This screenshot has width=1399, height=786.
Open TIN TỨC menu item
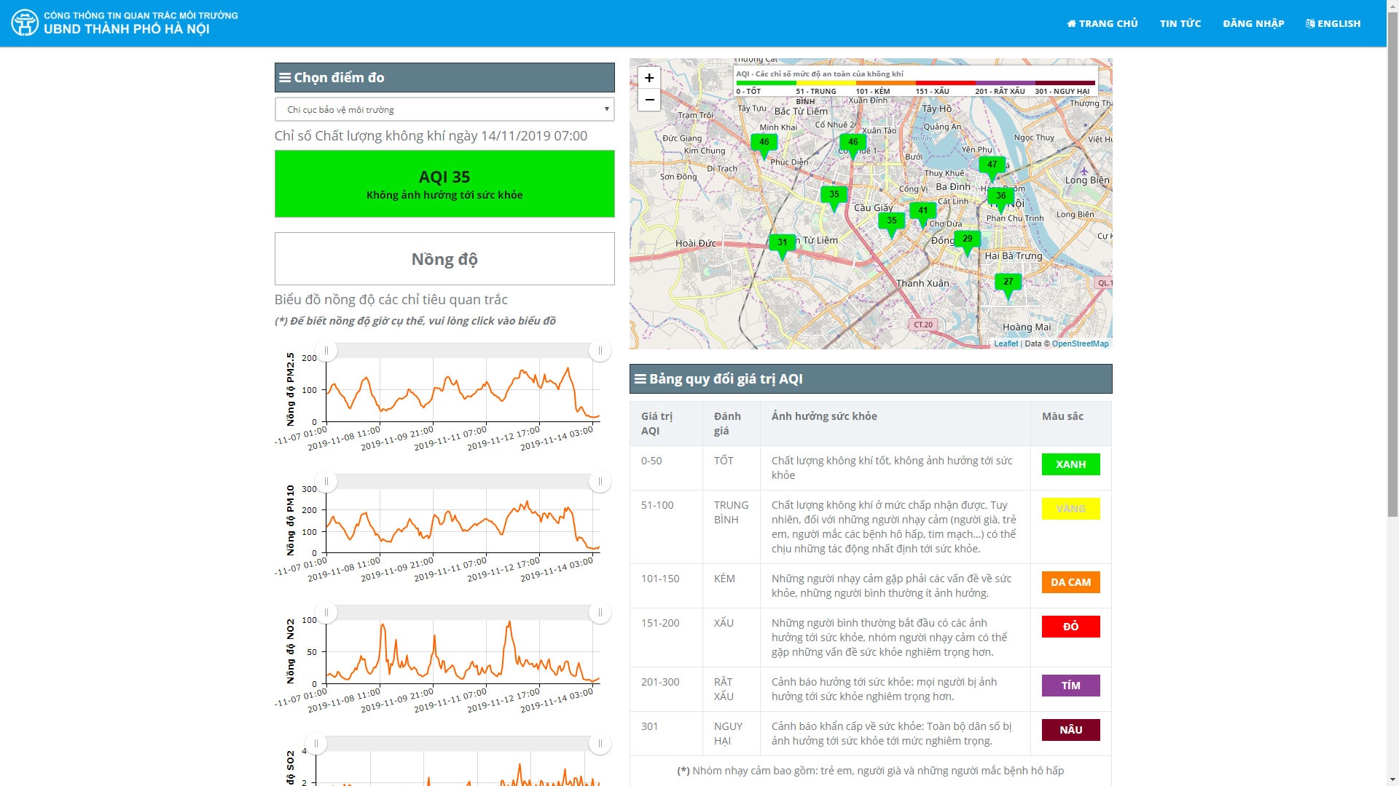coord(1180,23)
